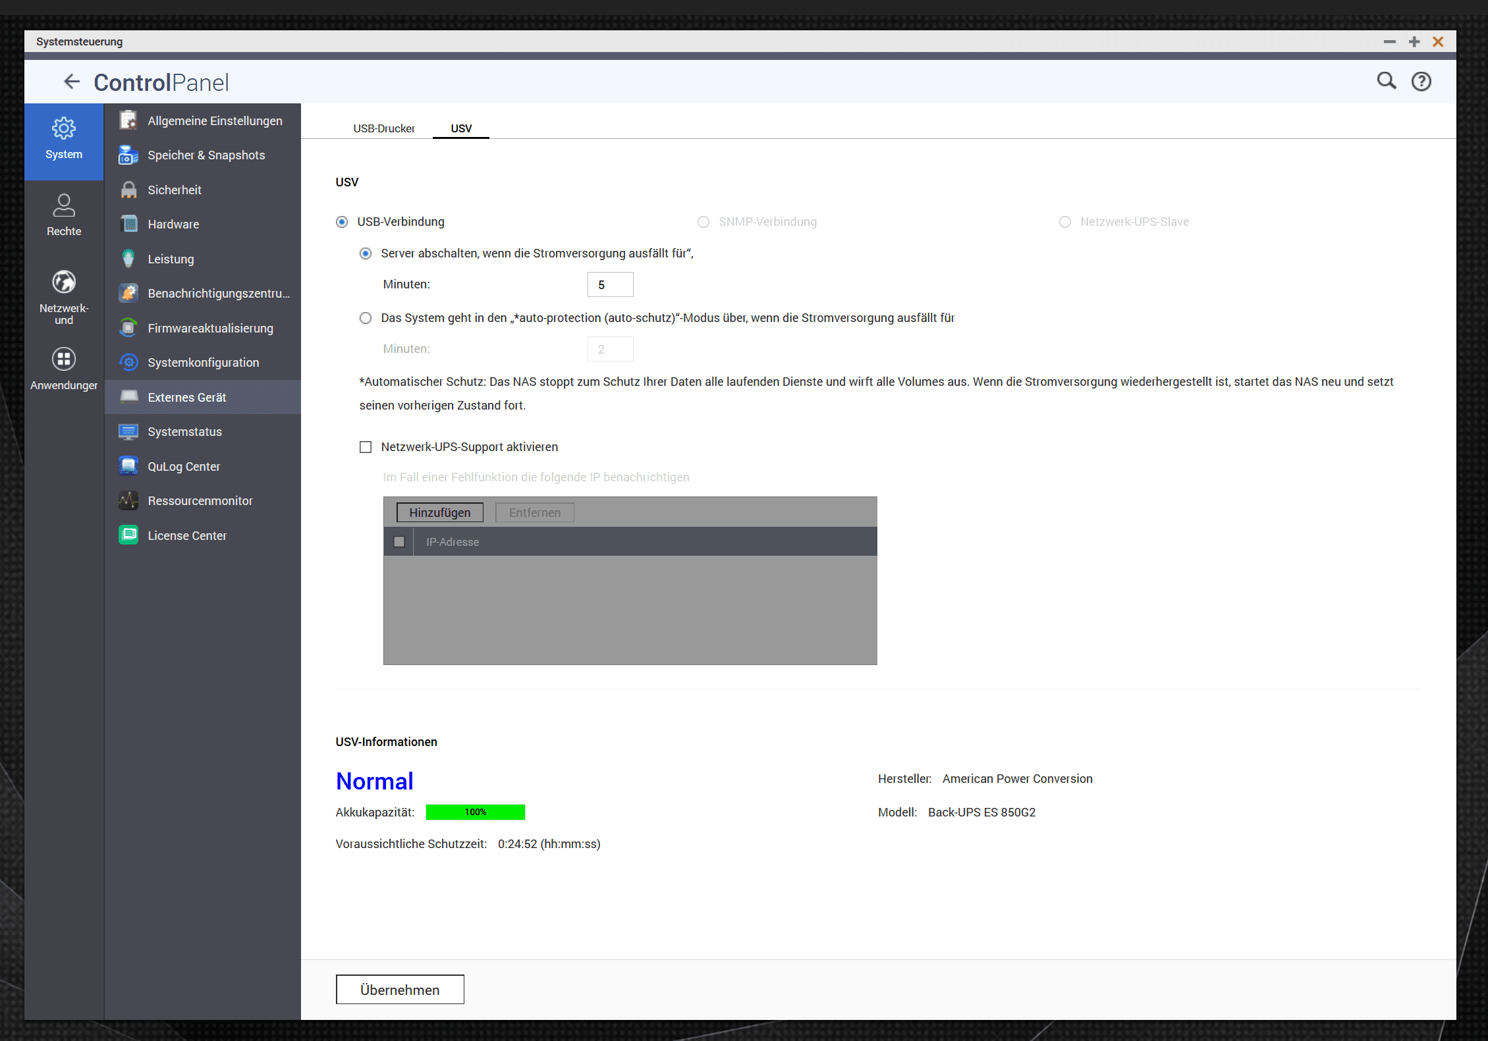This screenshot has width=1488, height=1041.
Task: Click the Sicherheit lock icon
Action: [128, 190]
